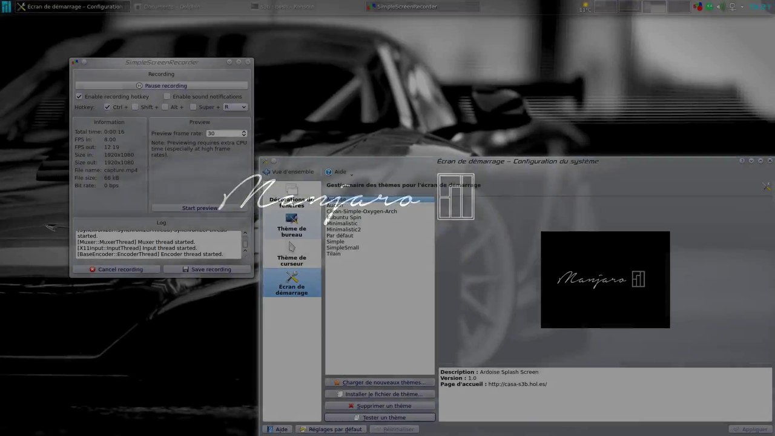
Task: Open Thème de curseur settings module
Action: [291, 254]
